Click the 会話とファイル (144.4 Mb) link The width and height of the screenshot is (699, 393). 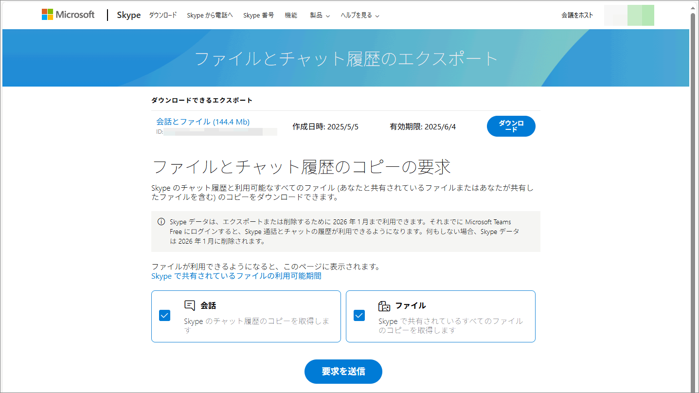point(203,122)
